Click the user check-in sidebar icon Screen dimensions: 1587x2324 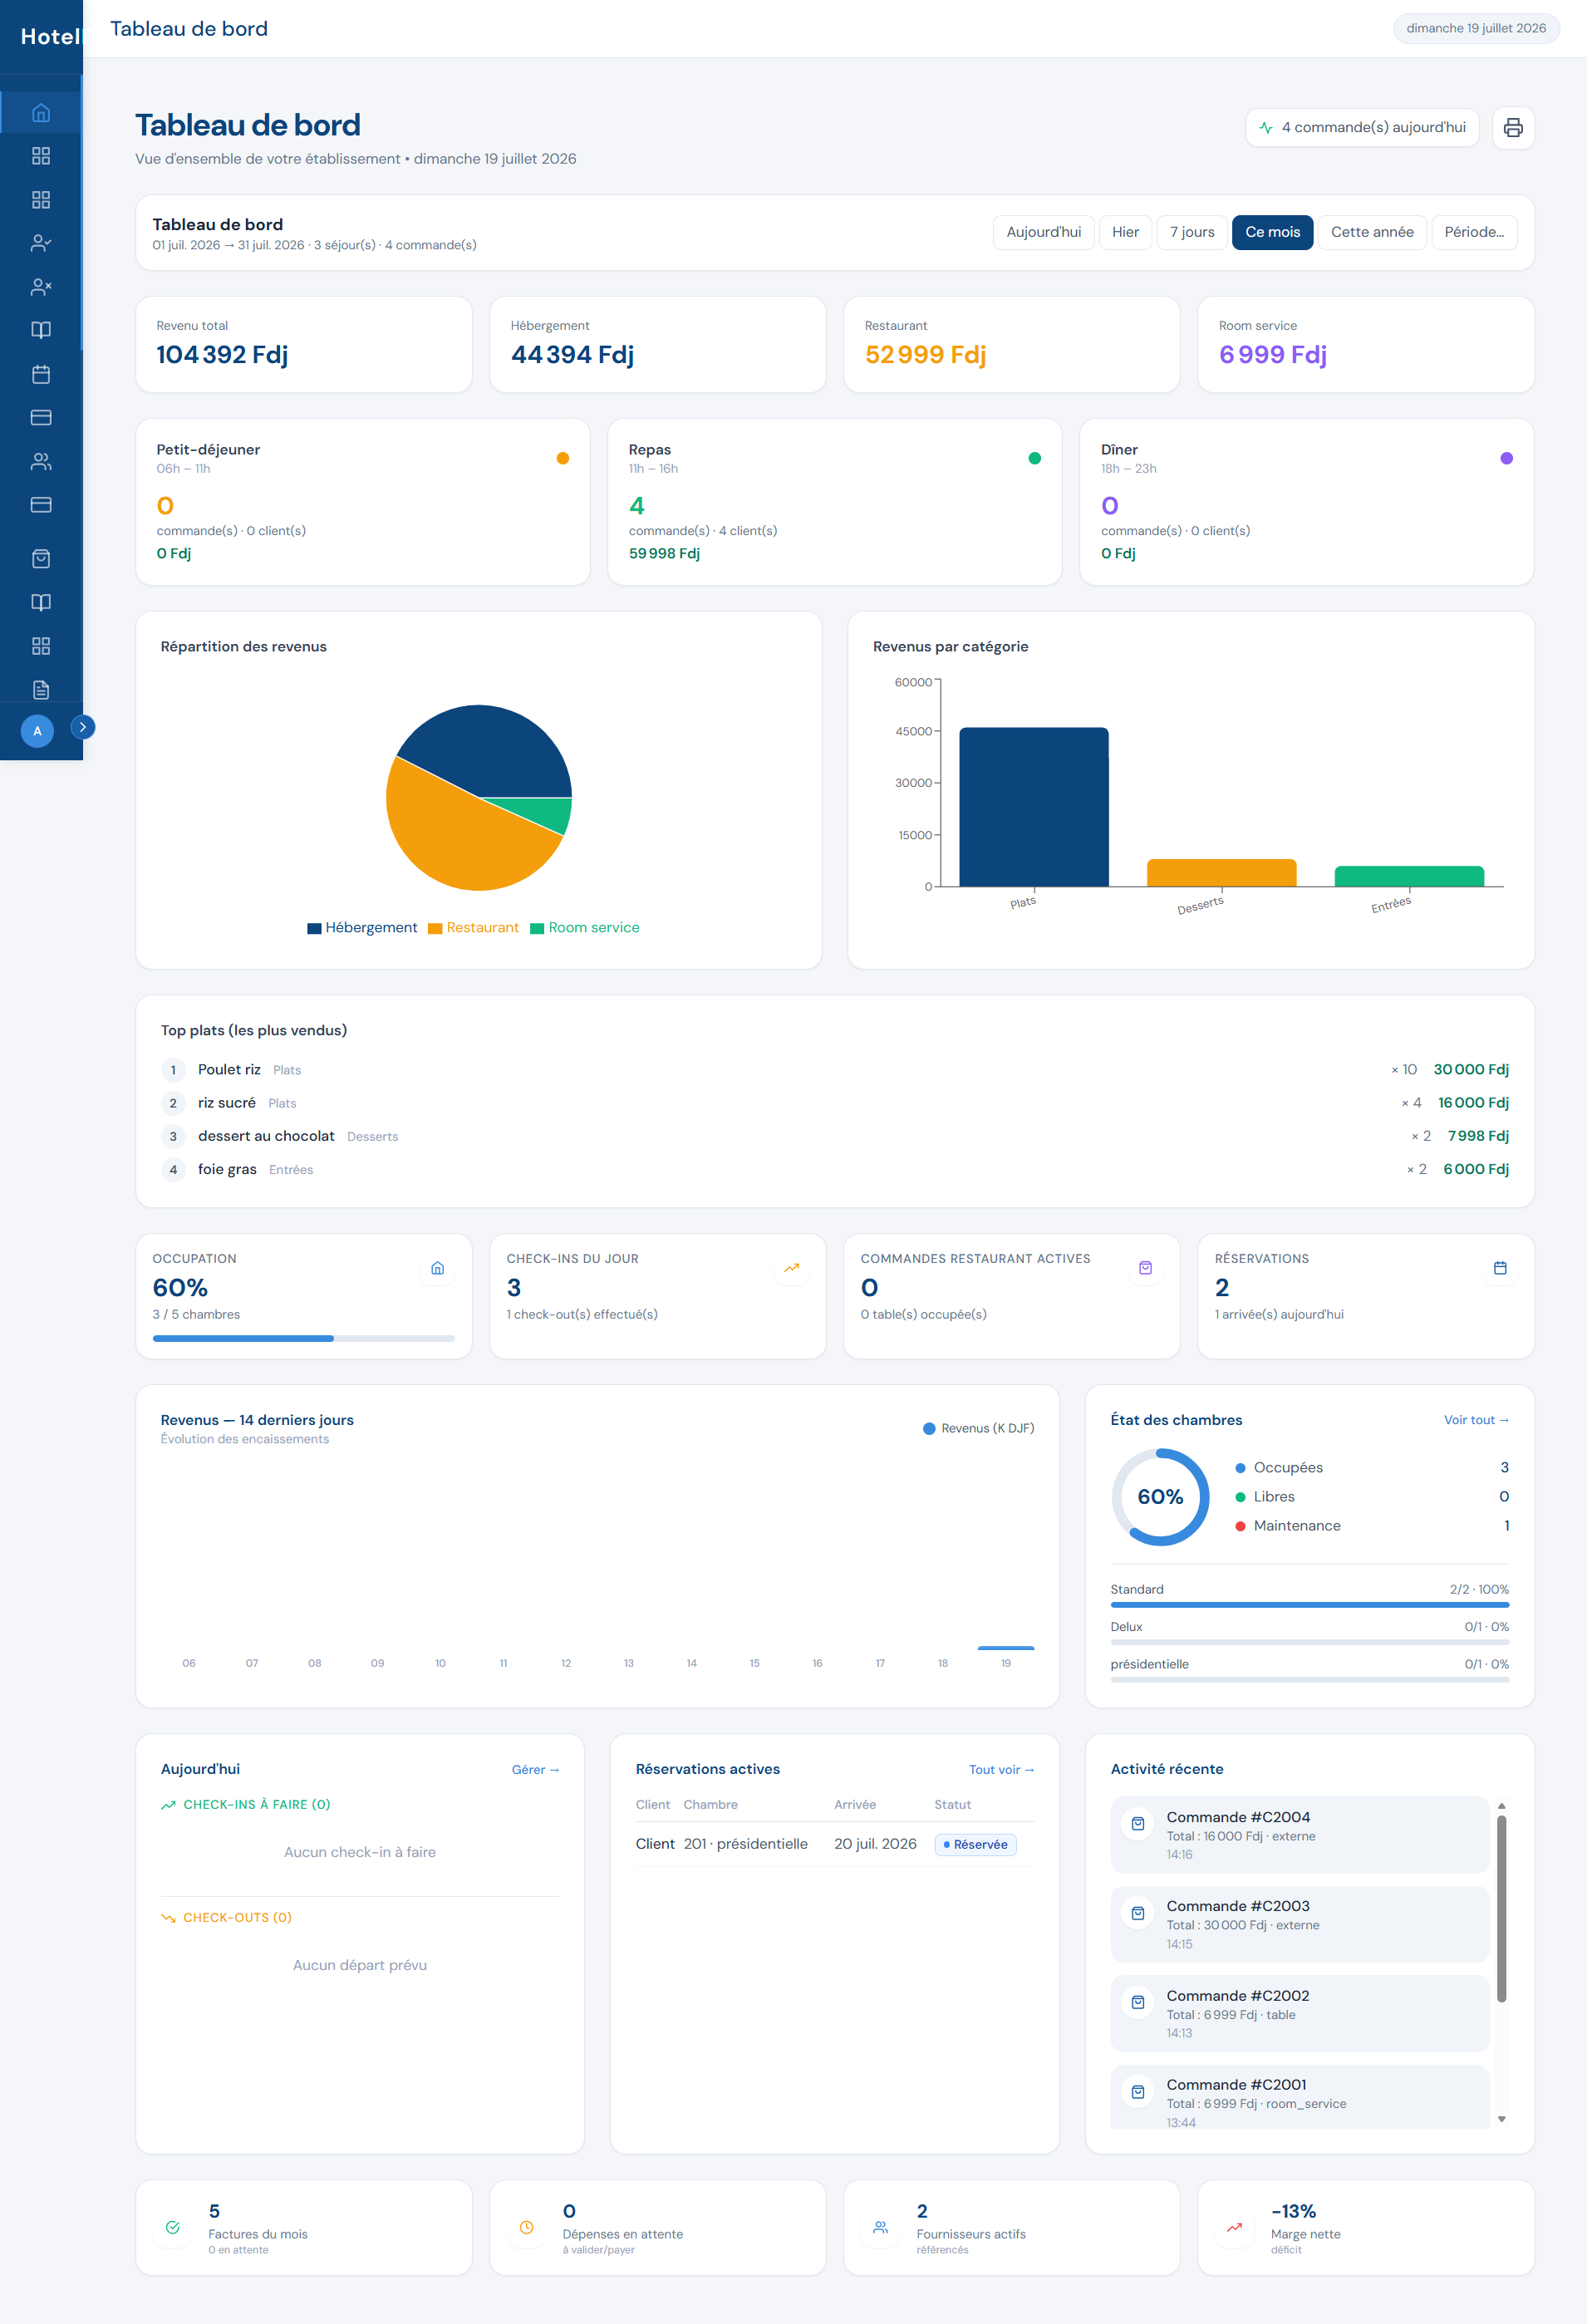[41, 243]
